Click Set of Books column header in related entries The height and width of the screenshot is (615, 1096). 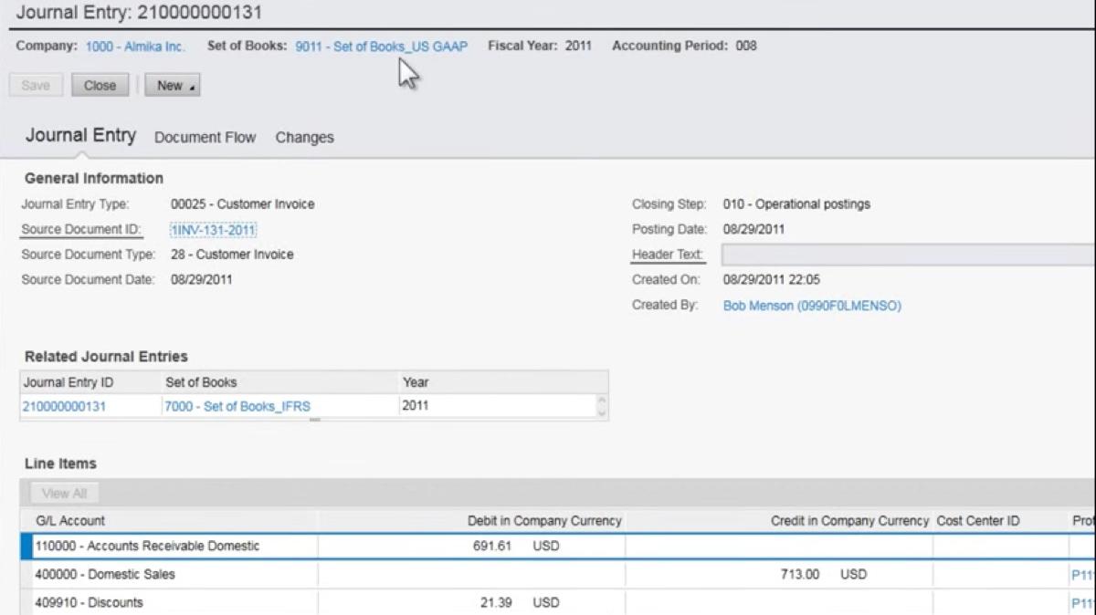tap(280, 382)
